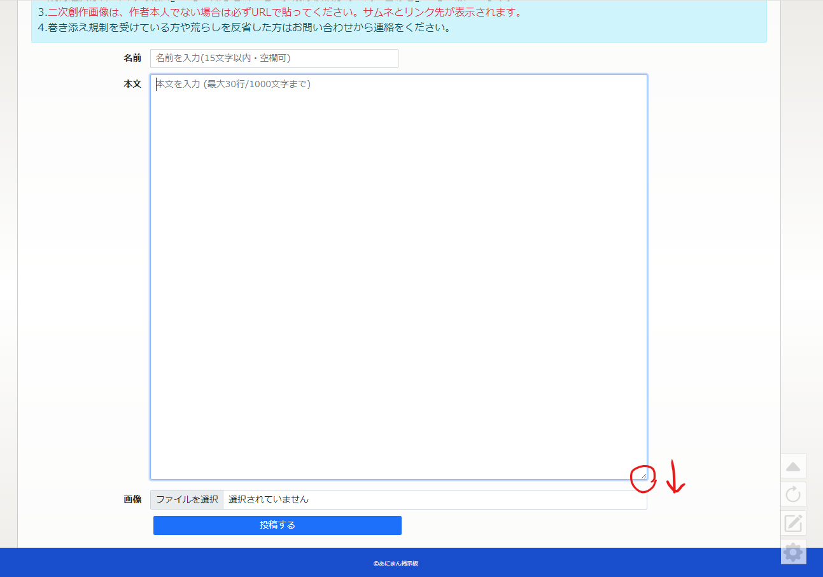The width and height of the screenshot is (823, 577).
Task: Click the scroll-to-top arrow icon
Action: tap(793, 466)
